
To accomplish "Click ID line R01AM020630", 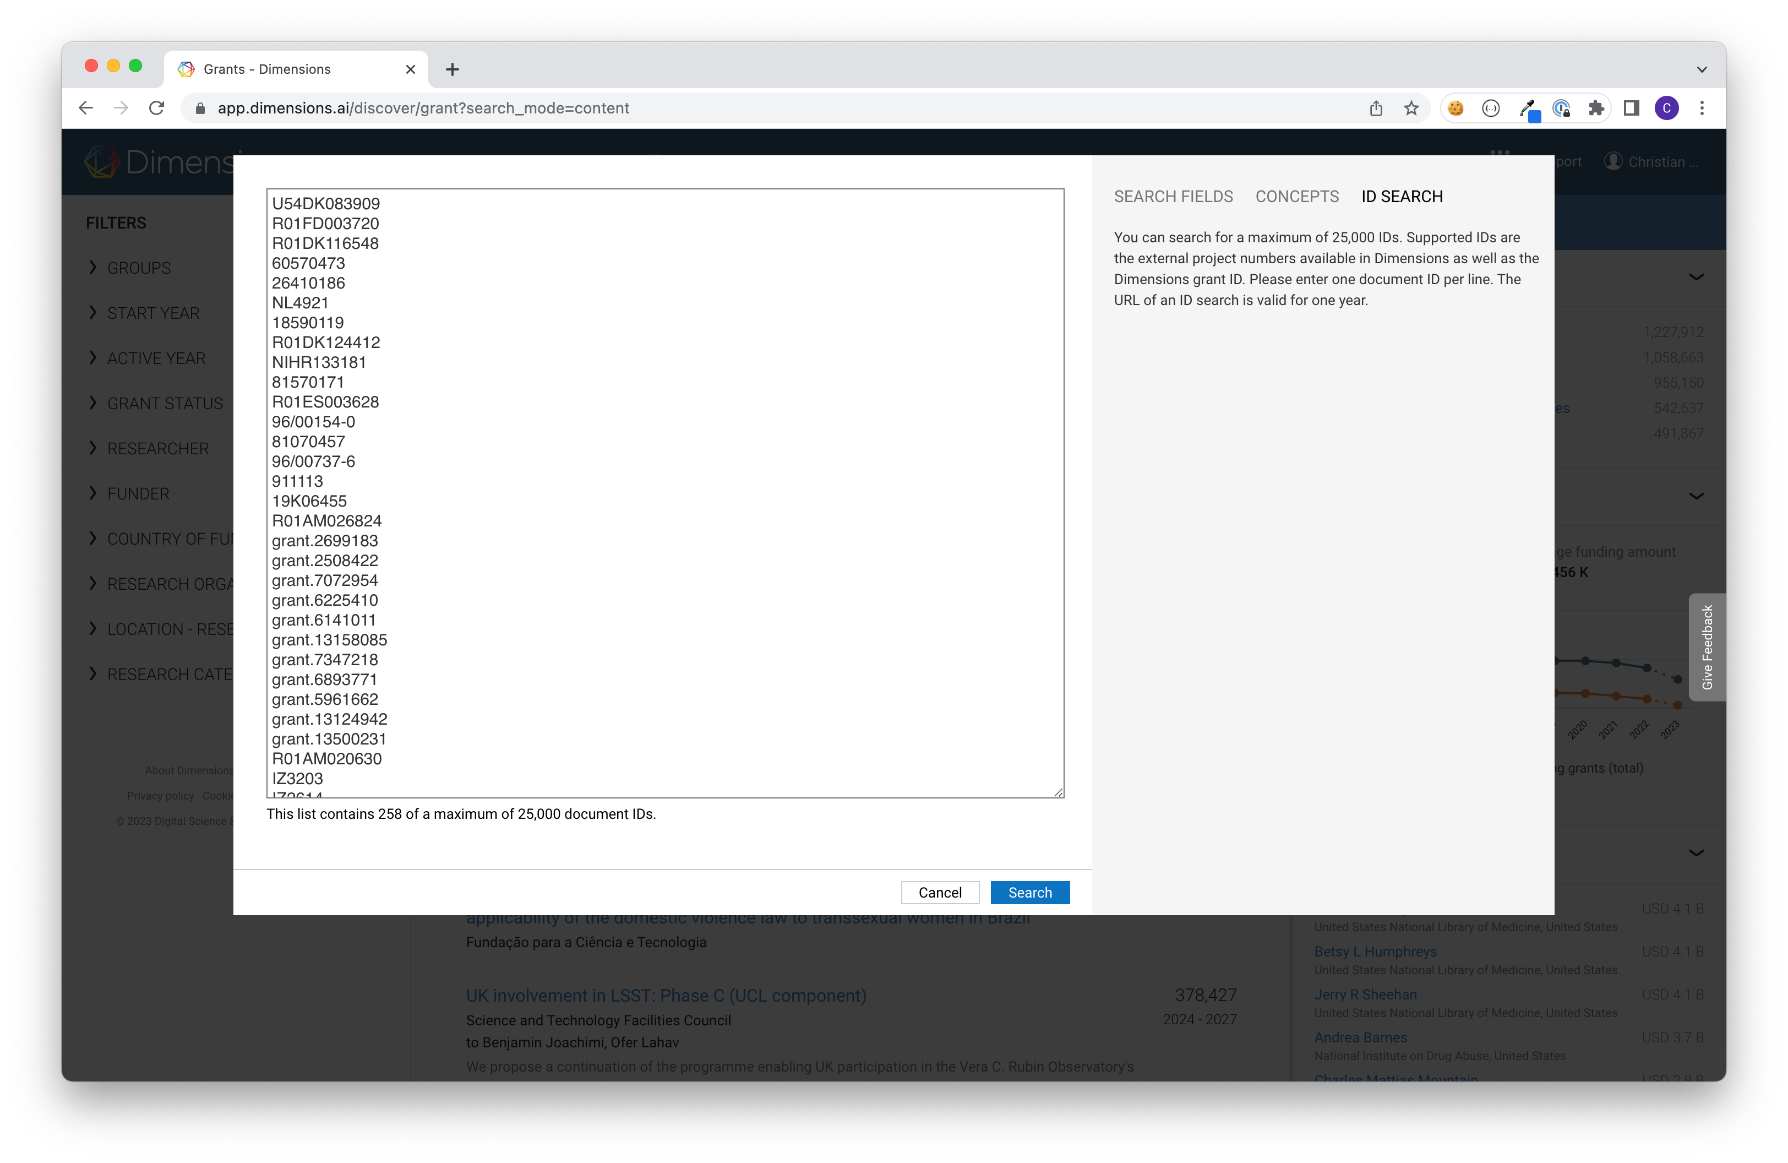I will click(x=326, y=759).
